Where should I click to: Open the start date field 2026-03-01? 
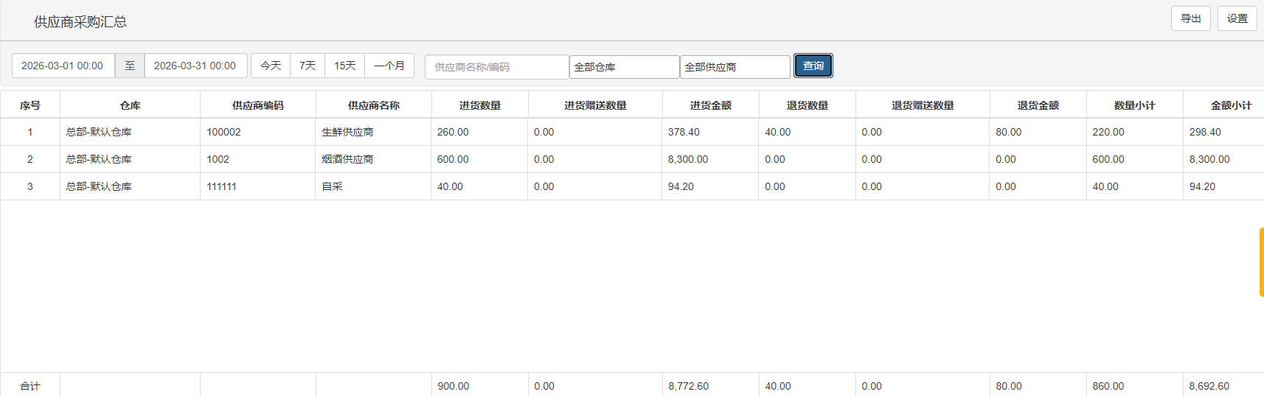click(63, 66)
